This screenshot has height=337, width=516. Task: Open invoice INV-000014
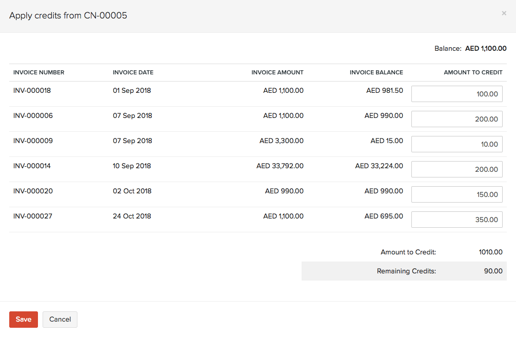[x=33, y=166]
